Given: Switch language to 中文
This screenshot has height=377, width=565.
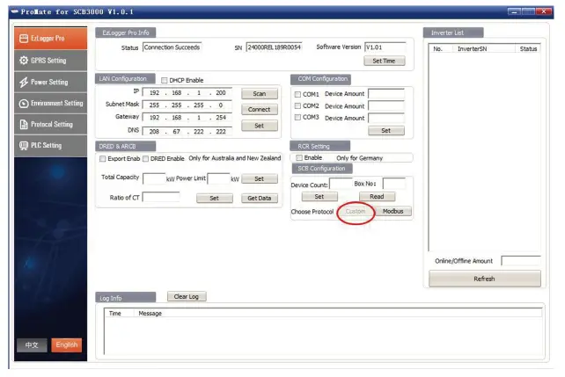Looking at the screenshot, I should [x=32, y=345].
